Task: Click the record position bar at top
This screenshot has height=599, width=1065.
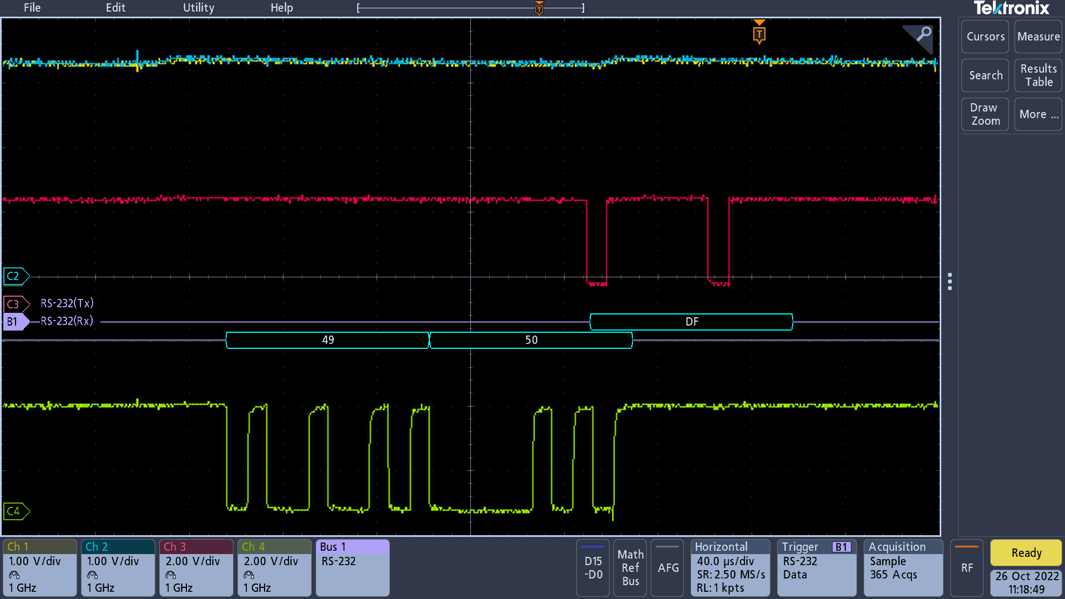Action: click(x=470, y=8)
